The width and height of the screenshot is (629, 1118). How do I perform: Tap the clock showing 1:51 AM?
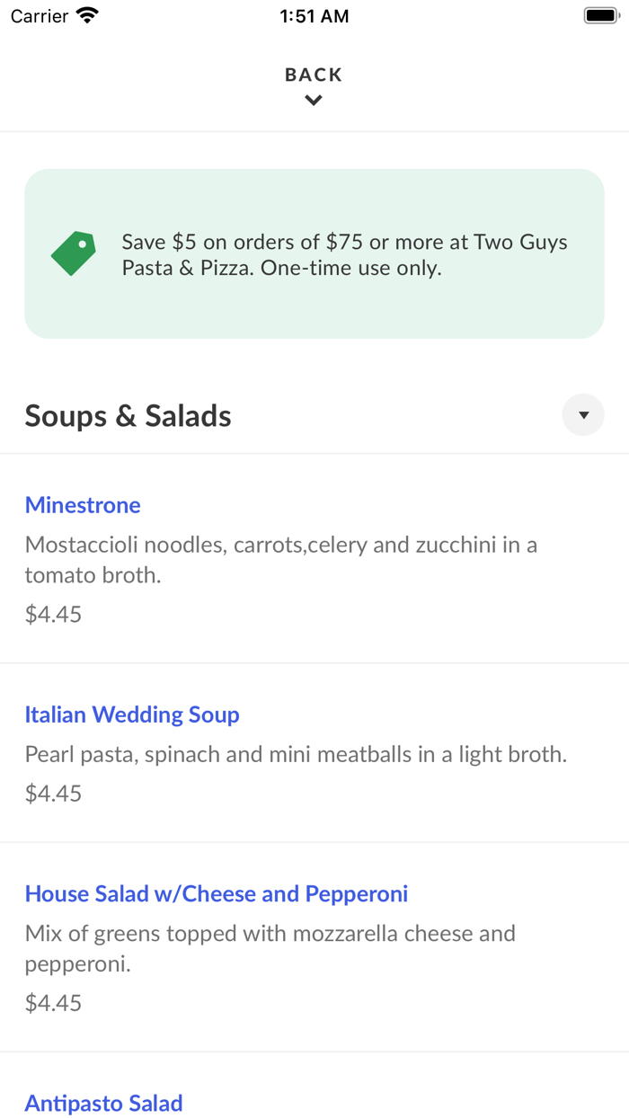[314, 15]
